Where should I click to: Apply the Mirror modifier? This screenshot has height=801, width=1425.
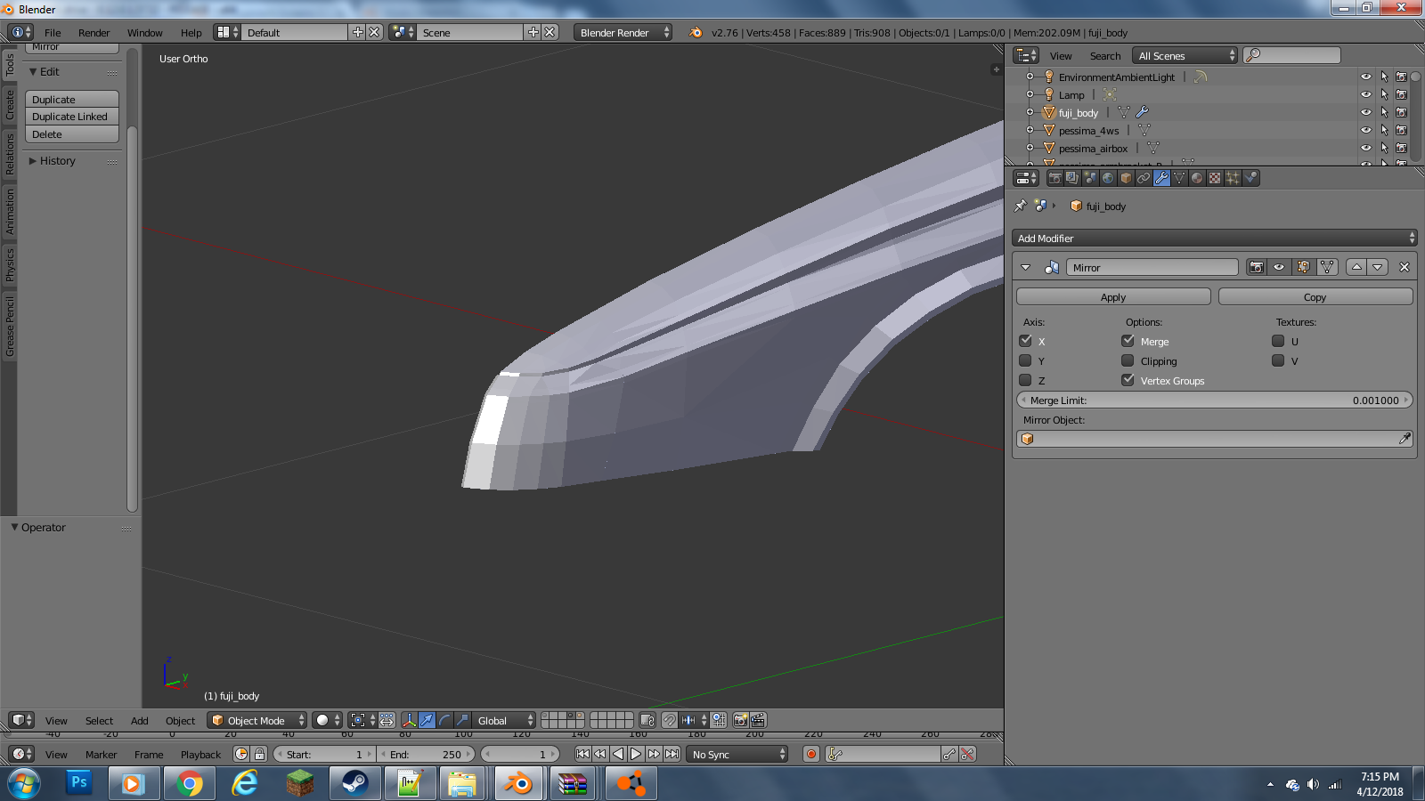point(1112,296)
